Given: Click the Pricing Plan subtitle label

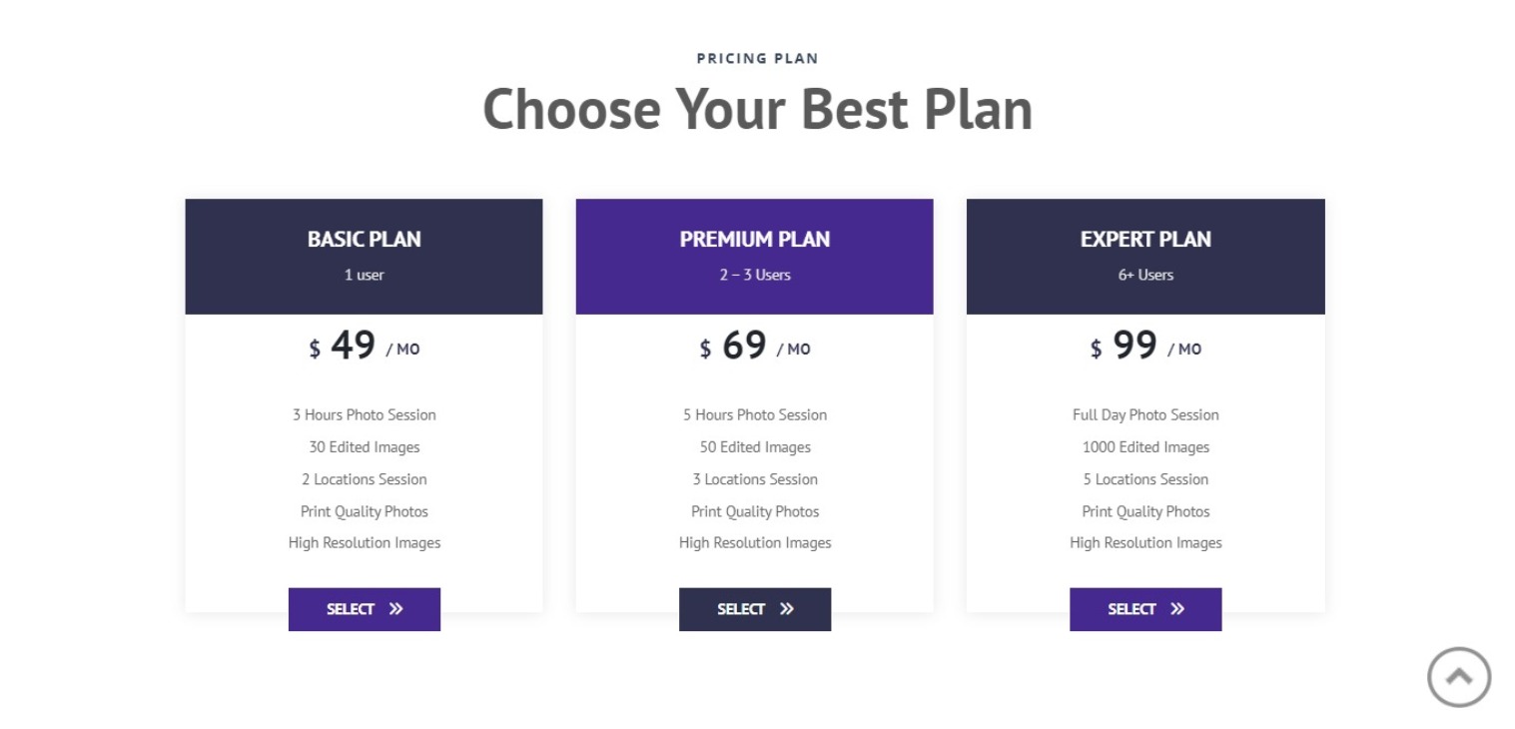Looking at the screenshot, I should tap(757, 58).
